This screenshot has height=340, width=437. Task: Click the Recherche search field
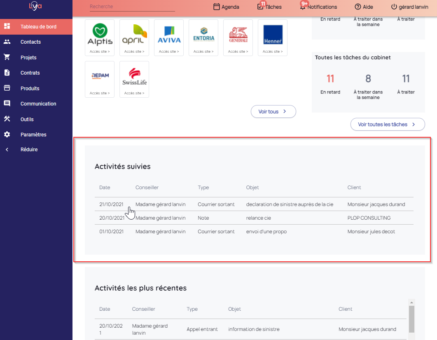pyautogui.click(x=132, y=7)
